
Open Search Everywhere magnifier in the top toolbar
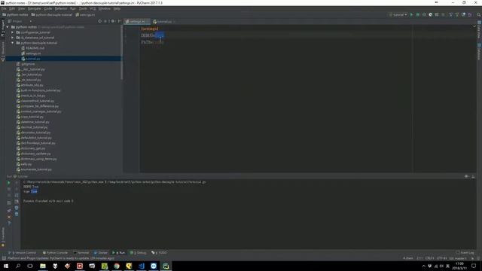[478, 14]
